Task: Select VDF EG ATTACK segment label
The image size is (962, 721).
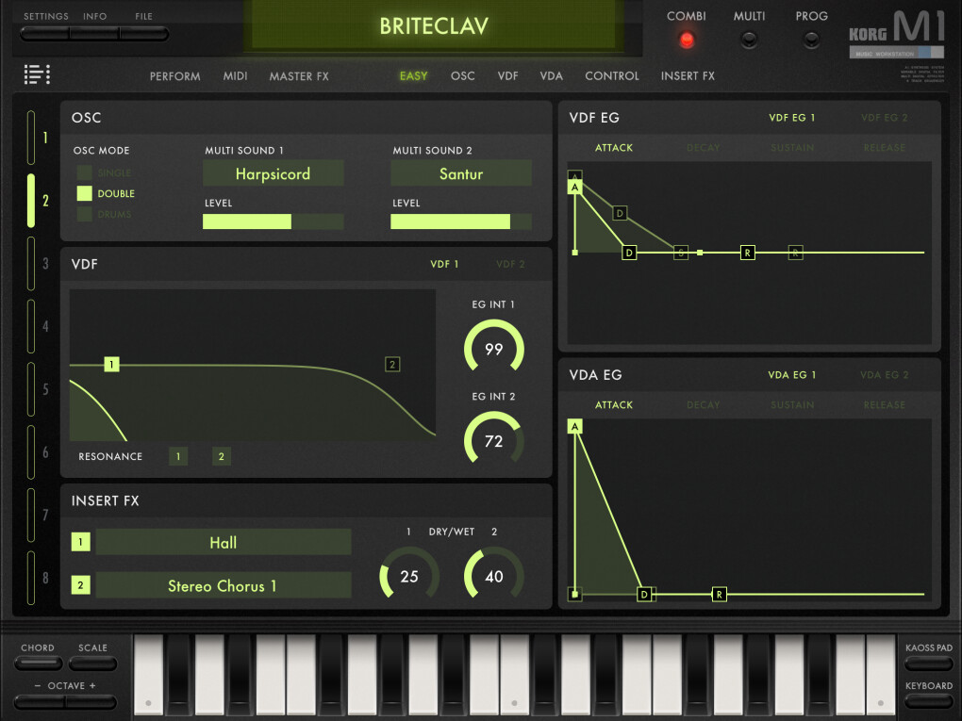Action: tap(614, 148)
